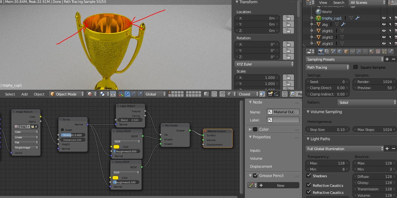Toggle visibility eye for zlight2

click(x=384, y=37)
